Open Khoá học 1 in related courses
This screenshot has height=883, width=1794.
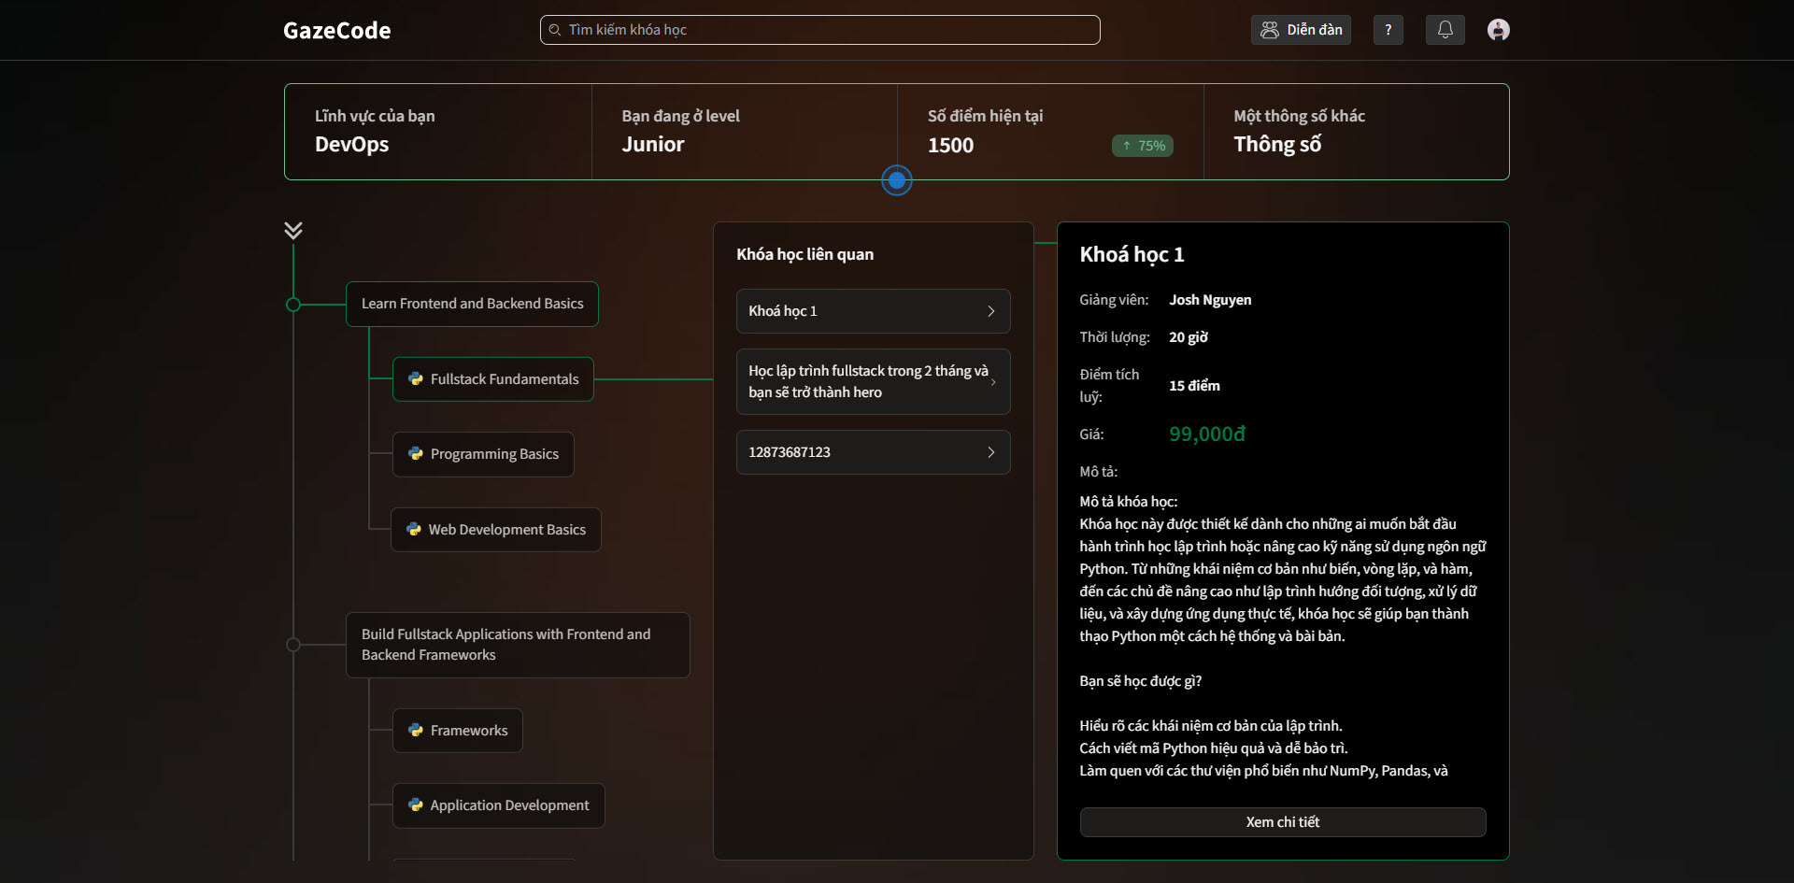873,311
